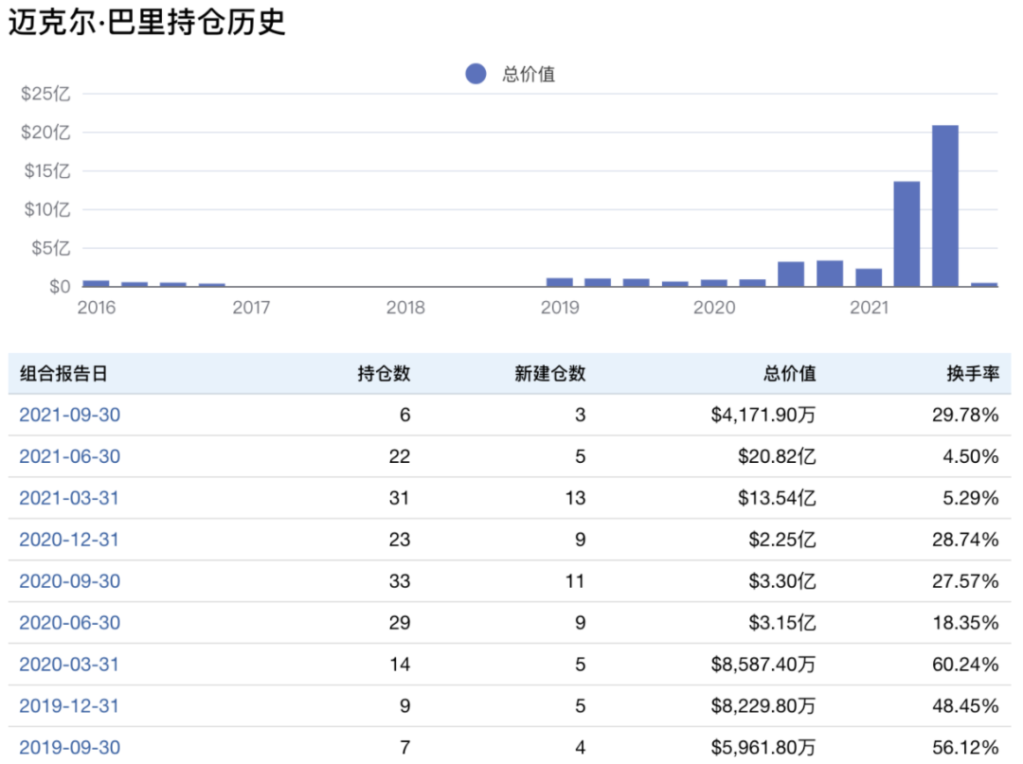Viewport: 1023px width, 764px height.
Task: Open the 2019-09-30 holdings report
Action: pyautogui.click(x=70, y=747)
